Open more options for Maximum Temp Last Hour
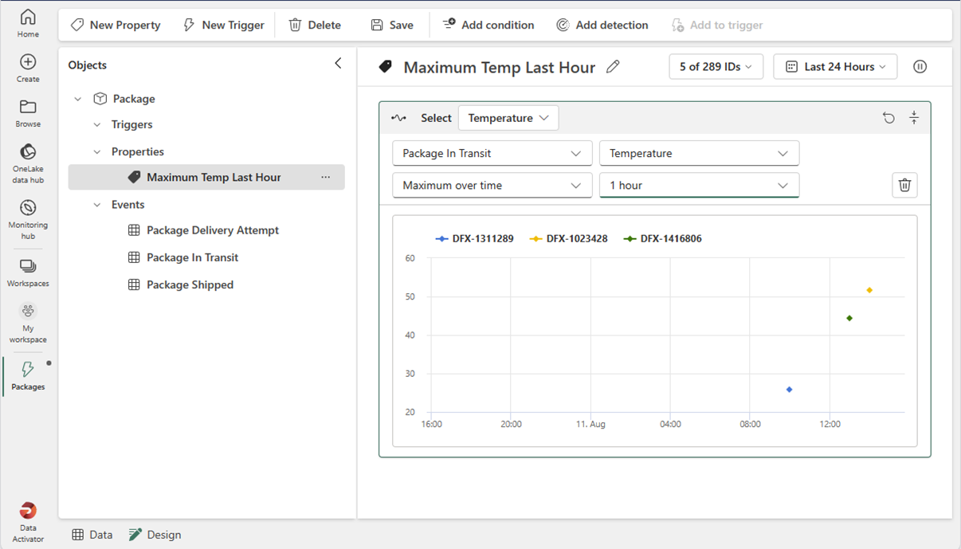Screen dimensions: 961x549 click(325, 177)
